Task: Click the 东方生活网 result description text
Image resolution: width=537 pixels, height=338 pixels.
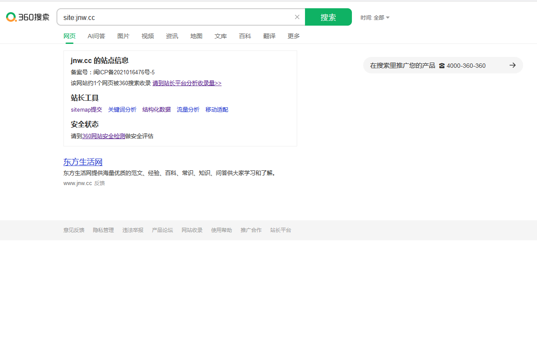Action: click(x=170, y=173)
